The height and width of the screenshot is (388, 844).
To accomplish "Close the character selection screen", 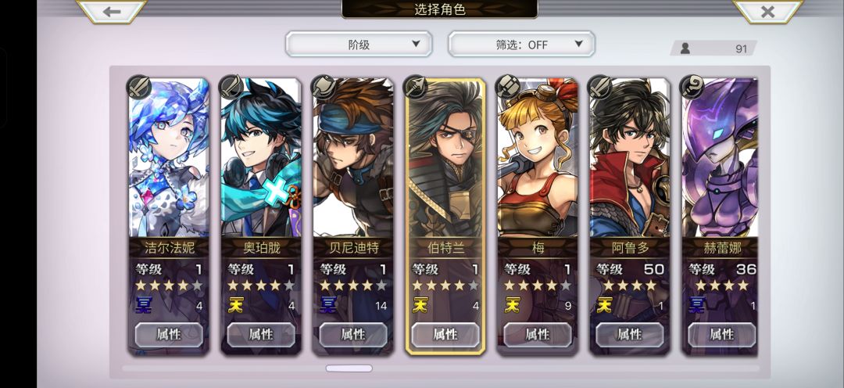I will click(767, 11).
